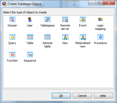This screenshot has height=103, width=117.
Task: Click the "Tablespace" label text
Action: pos(48,25)
